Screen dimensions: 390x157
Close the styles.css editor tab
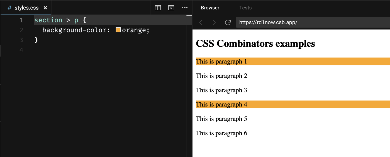point(45,8)
